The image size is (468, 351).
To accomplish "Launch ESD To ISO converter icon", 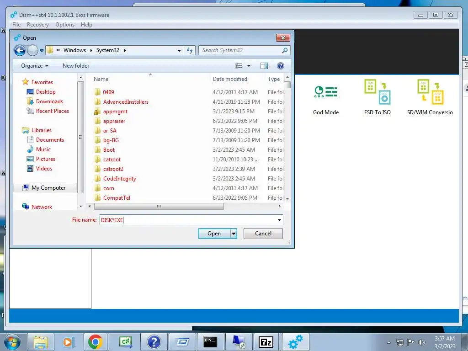I will 377,92.
